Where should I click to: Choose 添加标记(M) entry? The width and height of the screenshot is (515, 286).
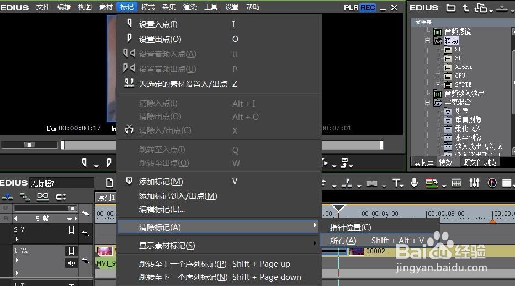pos(219,181)
